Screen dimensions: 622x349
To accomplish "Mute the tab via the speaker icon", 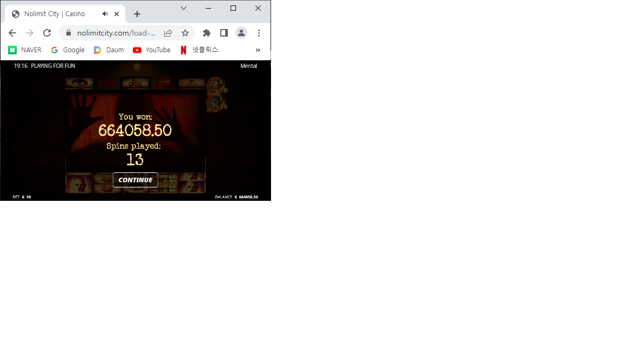I will [105, 14].
